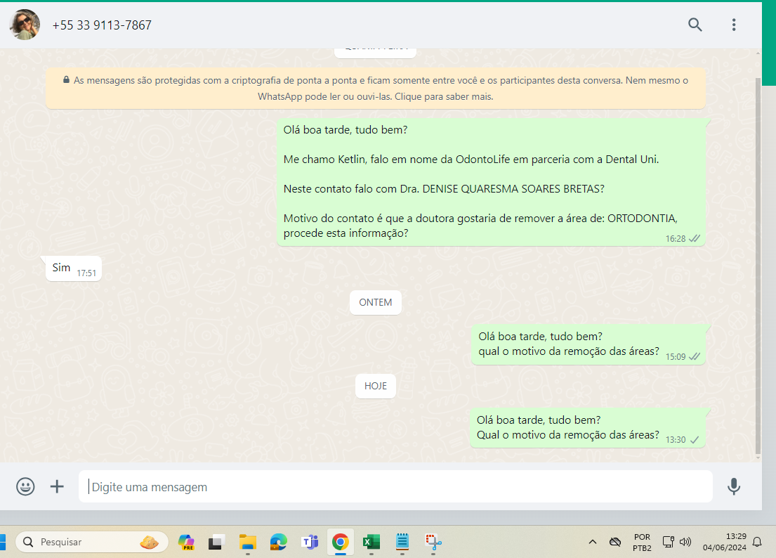The image size is (776, 558).
Task: Click the encryption notice banner to learn more
Action: pos(376,89)
